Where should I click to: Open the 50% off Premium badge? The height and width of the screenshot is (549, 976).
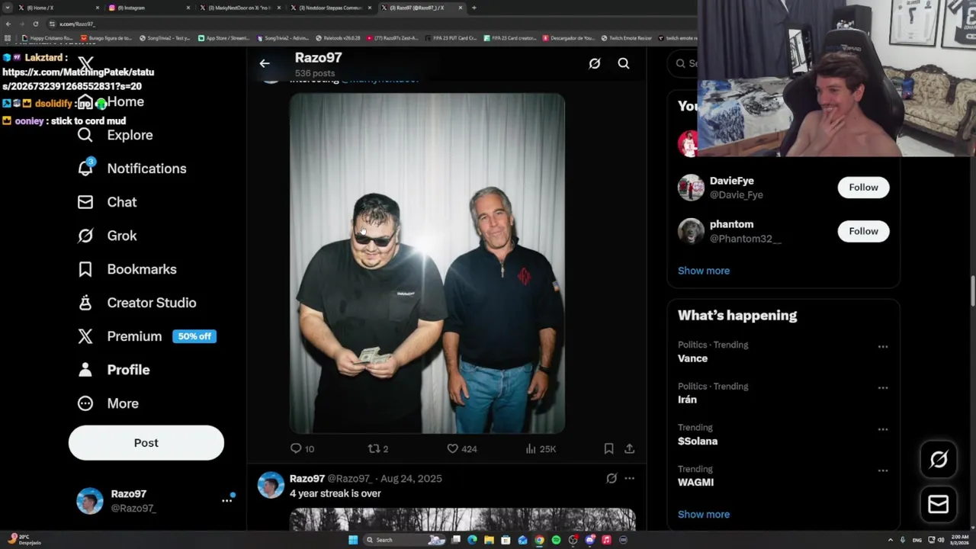click(x=194, y=336)
